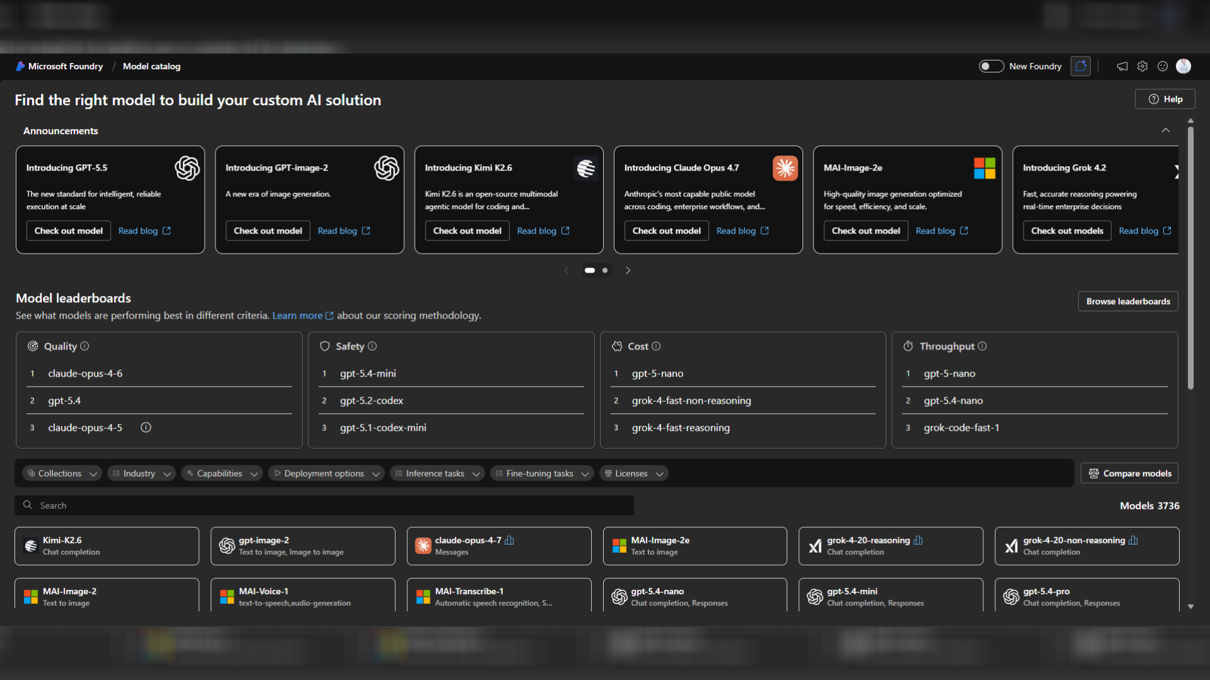The width and height of the screenshot is (1210, 680).
Task: Click info icon beside claude-opus-4-5 entry
Action: pyautogui.click(x=146, y=428)
